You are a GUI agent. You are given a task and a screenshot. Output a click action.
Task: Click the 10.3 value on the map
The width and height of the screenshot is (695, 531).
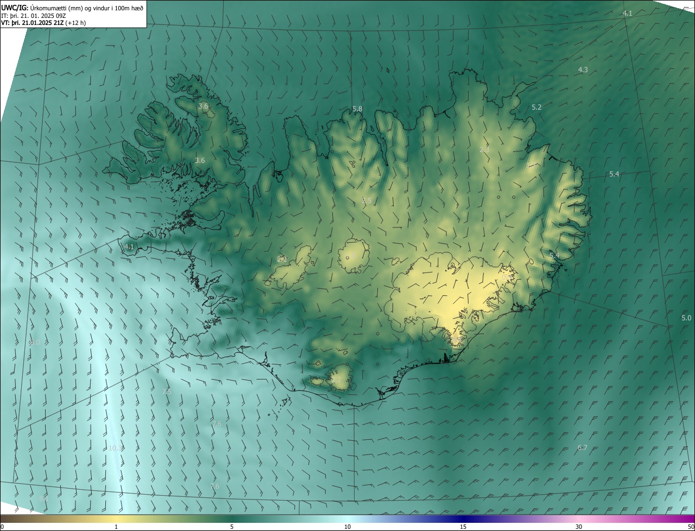[115, 448]
